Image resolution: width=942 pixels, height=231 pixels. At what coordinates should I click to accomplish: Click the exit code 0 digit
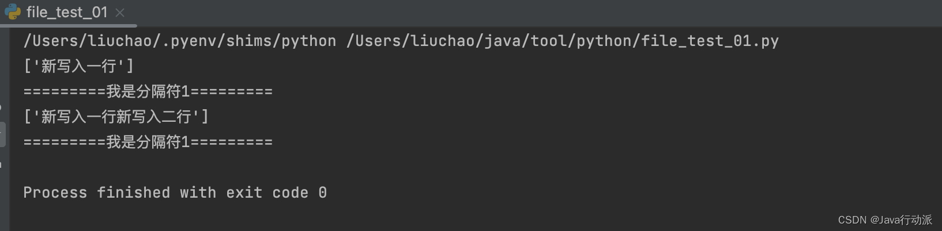click(323, 193)
